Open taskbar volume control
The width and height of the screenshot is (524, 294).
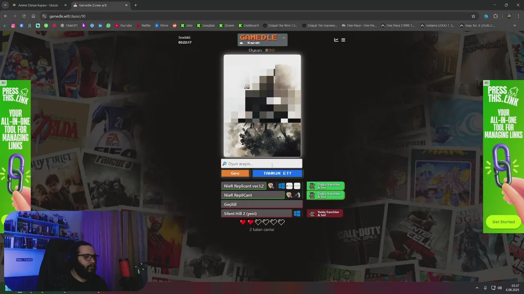click(x=499, y=288)
